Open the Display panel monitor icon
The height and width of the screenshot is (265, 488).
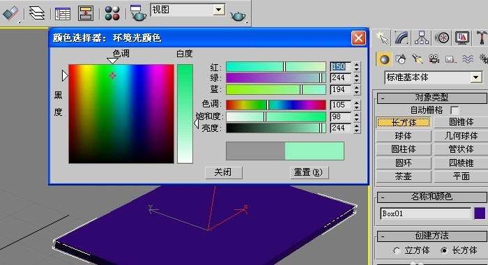[x=462, y=38]
